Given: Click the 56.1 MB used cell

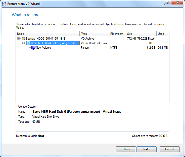Looking at the screenshot, I should pos(163,48).
